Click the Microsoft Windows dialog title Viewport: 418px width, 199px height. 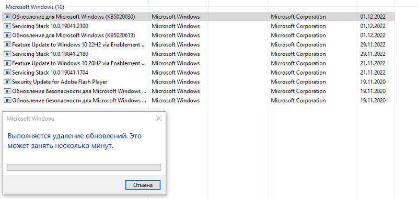tap(31, 119)
